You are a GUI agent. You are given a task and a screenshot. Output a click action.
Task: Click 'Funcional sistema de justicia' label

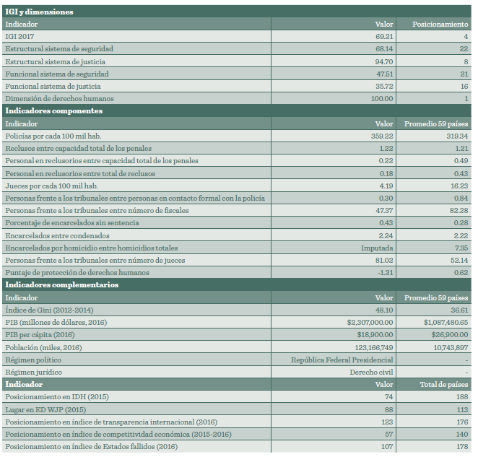(x=53, y=87)
